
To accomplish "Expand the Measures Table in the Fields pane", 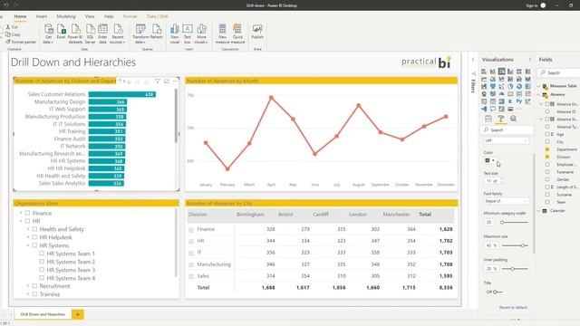I will (539, 86).
